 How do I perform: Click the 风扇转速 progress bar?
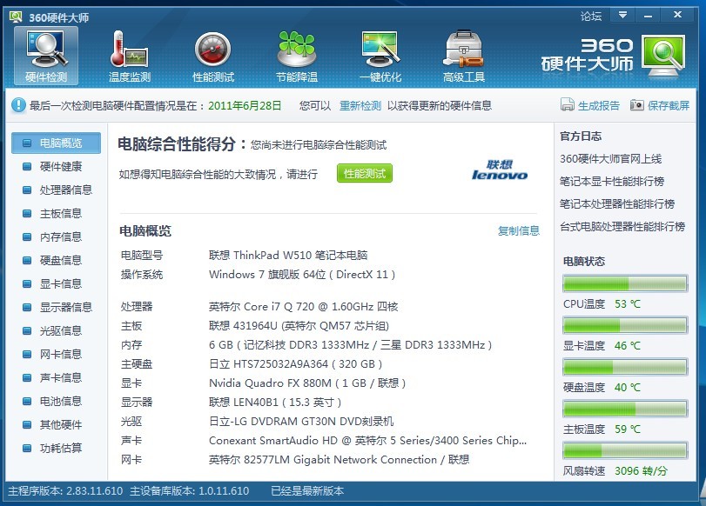pos(625,450)
